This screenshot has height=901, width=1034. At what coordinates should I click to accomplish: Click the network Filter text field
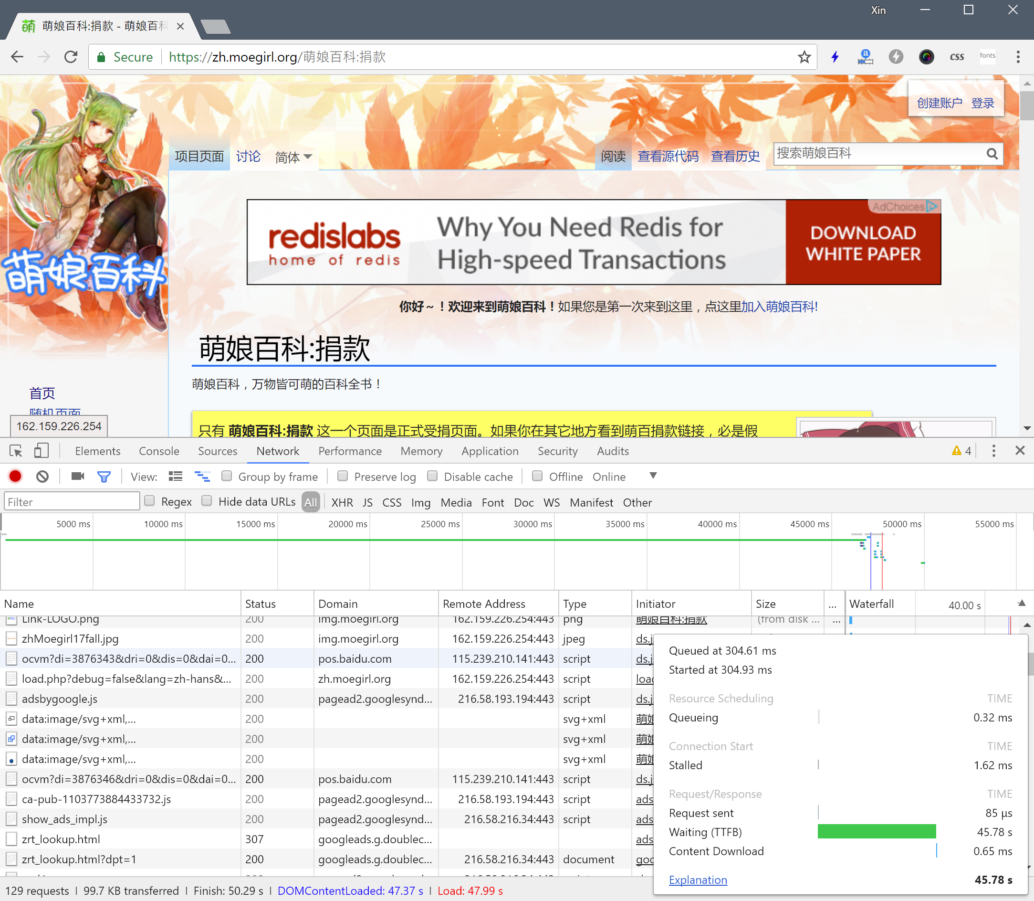coord(72,502)
